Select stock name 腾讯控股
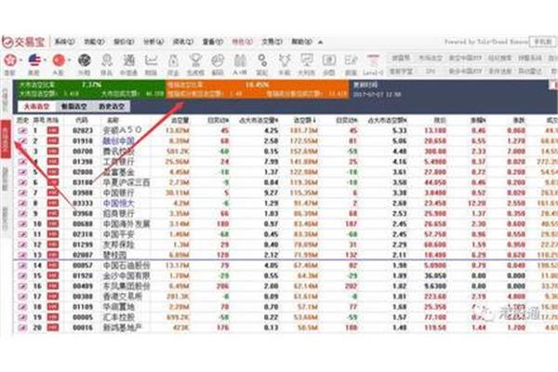The height and width of the screenshot is (372, 558). (118, 152)
